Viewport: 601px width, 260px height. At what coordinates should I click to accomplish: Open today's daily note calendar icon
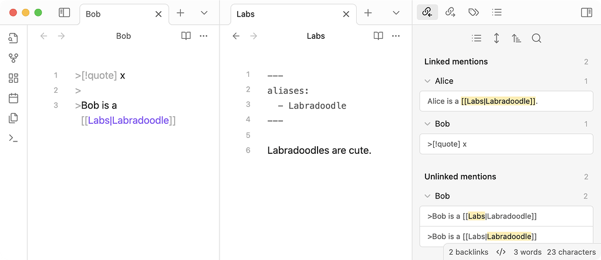(x=13, y=98)
